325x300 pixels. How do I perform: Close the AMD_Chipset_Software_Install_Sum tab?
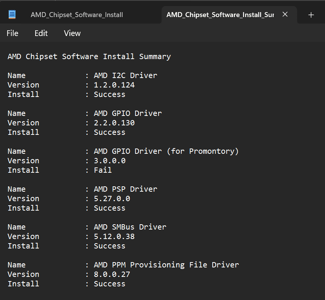285,14
